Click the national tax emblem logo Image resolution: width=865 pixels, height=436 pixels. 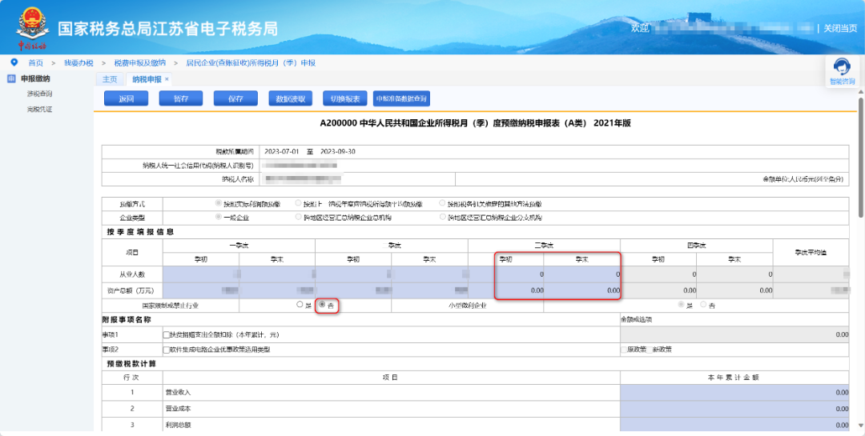pyautogui.click(x=32, y=23)
